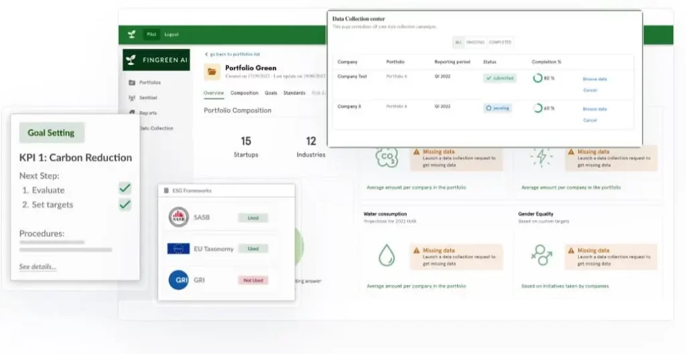
Task: Click Cancel for Company X
Action: [x=590, y=120]
